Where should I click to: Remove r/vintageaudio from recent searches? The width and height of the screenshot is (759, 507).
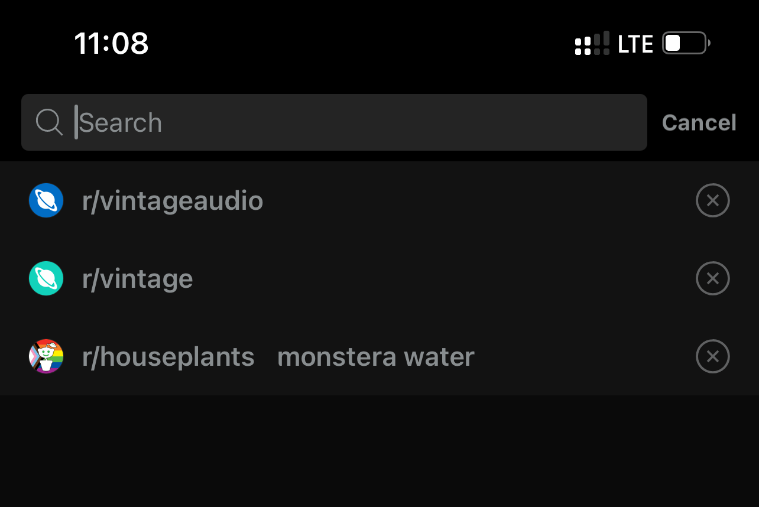click(713, 200)
